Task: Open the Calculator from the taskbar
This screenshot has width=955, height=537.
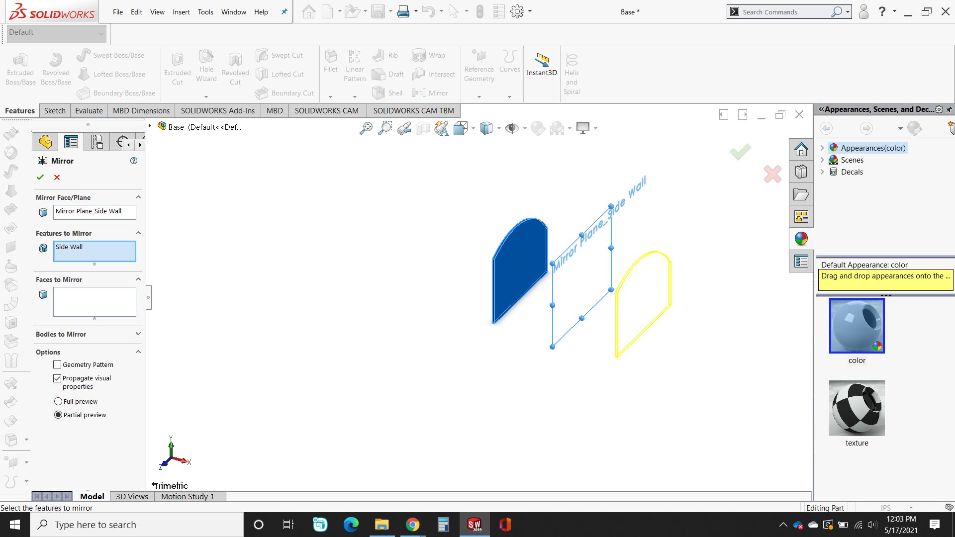Action: 443,525
